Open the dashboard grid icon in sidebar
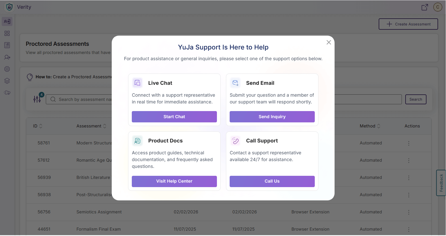Image resolution: width=446 pixels, height=236 pixels. (7, 33)
